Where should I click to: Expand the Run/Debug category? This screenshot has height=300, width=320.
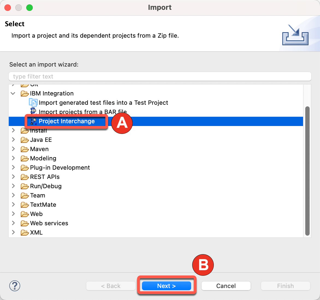(13, 186)
